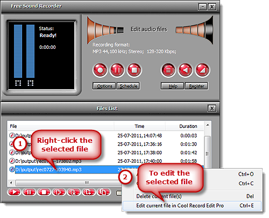Click the duration 0:01:30
This screenshot has height=218, width=269.
pyautogui.click(x=189, y=144)
